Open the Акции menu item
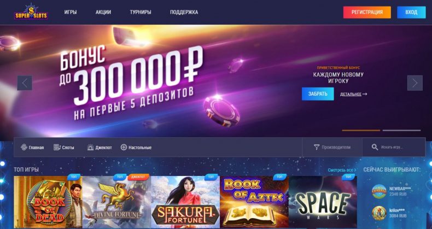Screen dimensions: 432x229 103,12
